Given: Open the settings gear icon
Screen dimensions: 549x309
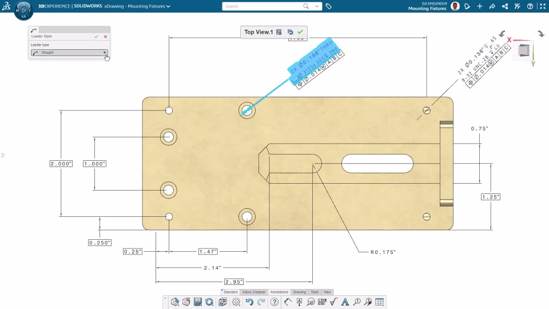Looking at the screenshot, I should click(236, 302).
